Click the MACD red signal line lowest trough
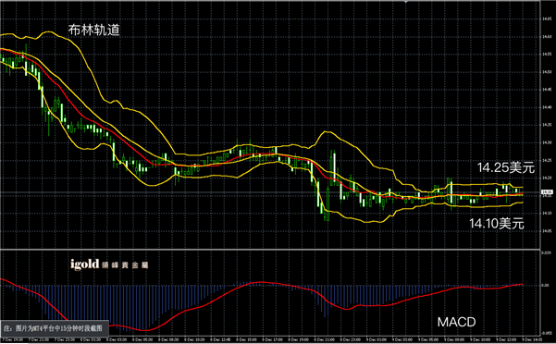Screen dimensions: 556x344 point(143,330)
